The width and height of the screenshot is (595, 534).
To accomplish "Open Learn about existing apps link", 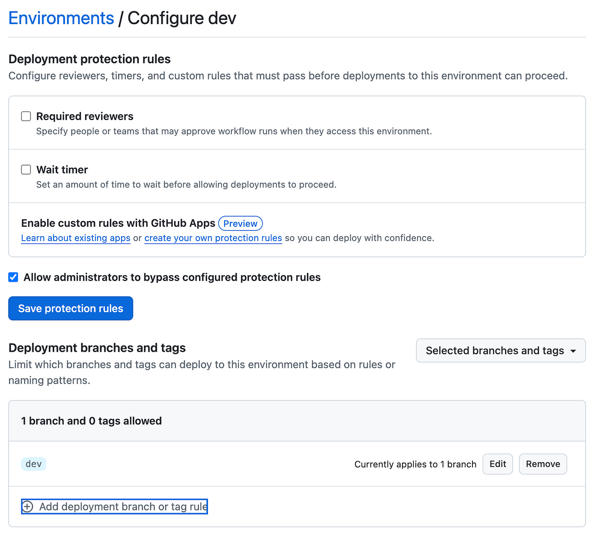I will (76, 238).
